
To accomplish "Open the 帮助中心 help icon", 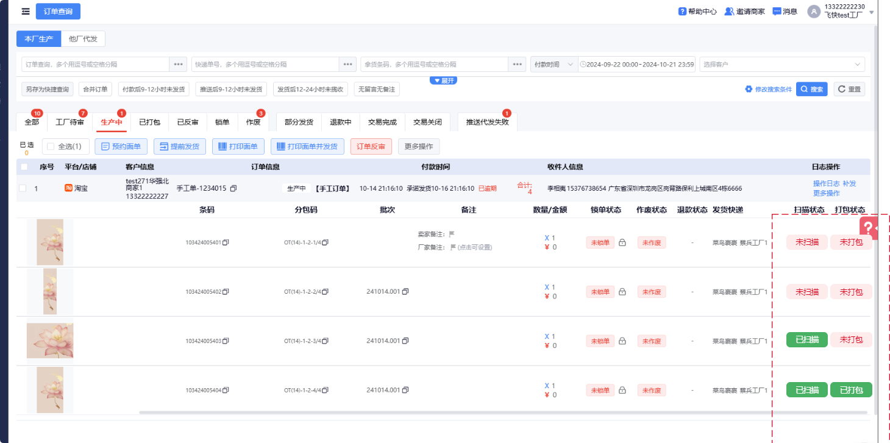I will 682,12.
